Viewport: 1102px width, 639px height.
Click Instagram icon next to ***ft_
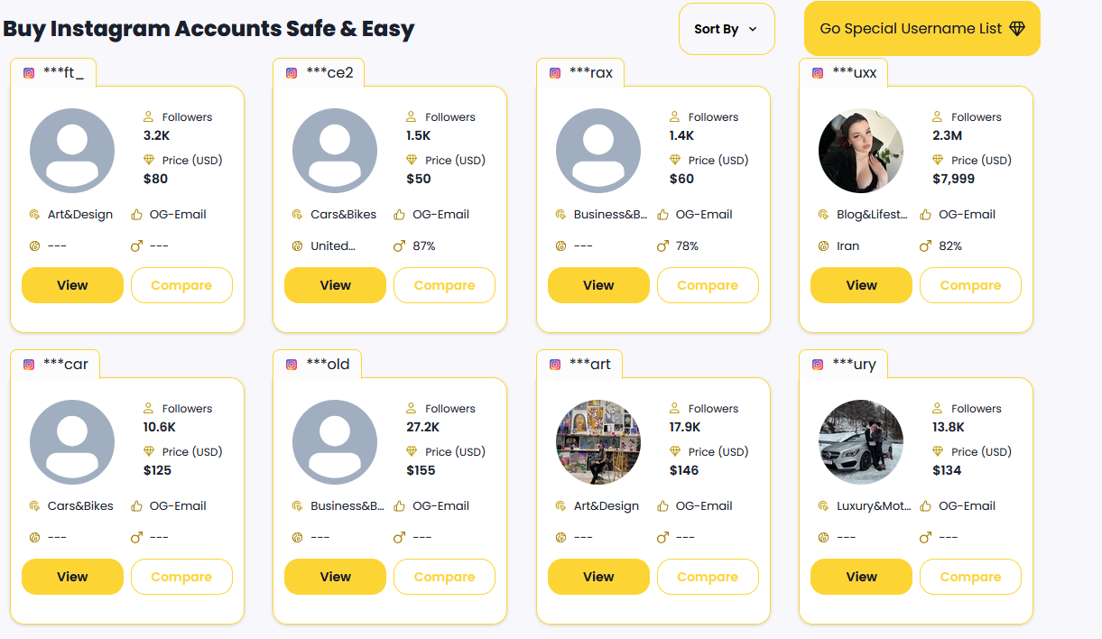(29, 73)
